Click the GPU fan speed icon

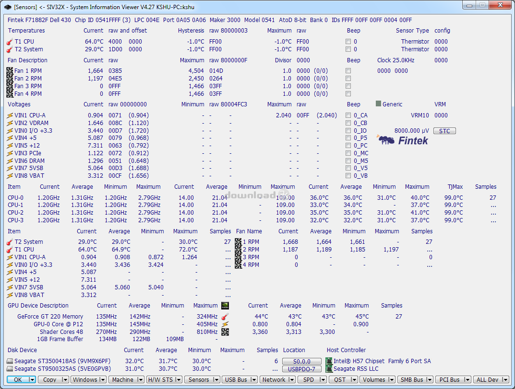(x=225, y=332)
